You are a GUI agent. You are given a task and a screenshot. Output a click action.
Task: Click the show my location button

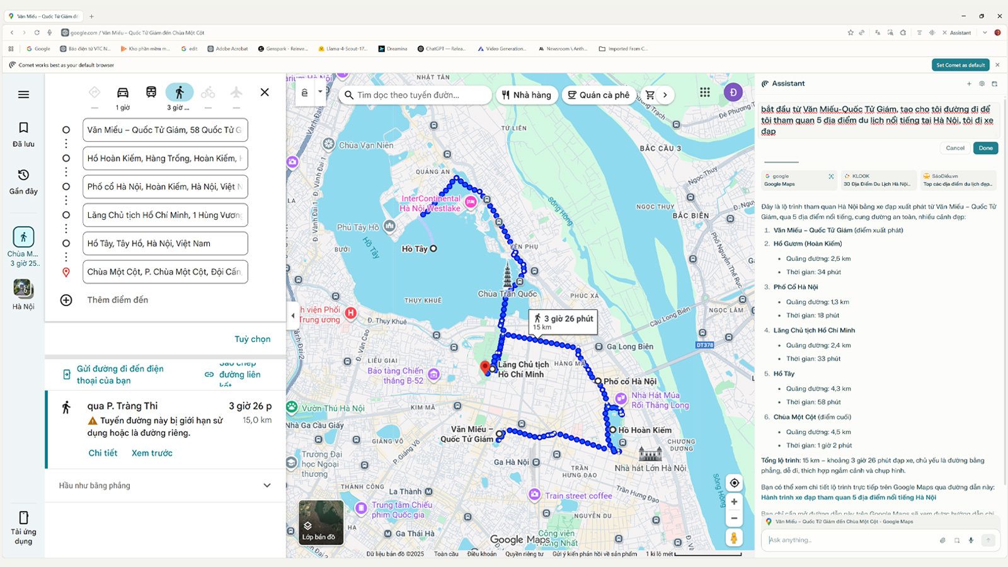[x=734, y=483]
